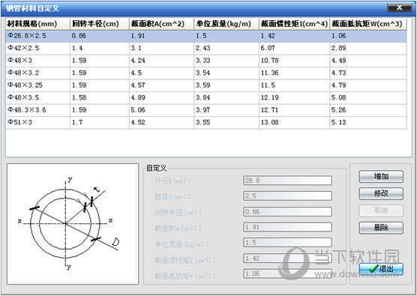The width and height of the screenshot is (417, 296).
Task: Click the 删除 button
Action: (381, 228)
